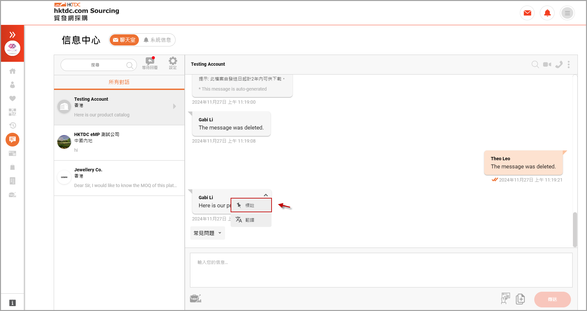Viewport: 587px width, 311px height.
Task: Click the quotation document icon near send
Action: (505, 298)
